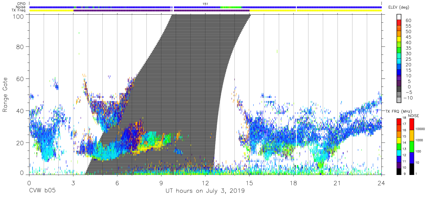Viewport: 429px width, 198px height.
Task: Click the 80 tick on the Range Gate axis
Action: 20,46
